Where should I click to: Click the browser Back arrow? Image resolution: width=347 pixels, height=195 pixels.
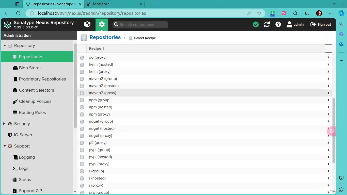tap(7, 13)
